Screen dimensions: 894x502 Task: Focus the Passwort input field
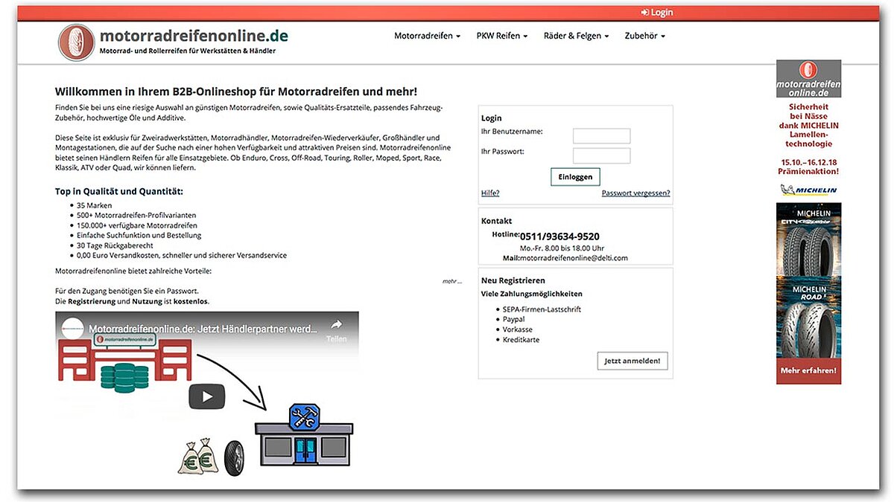point(601,155)
